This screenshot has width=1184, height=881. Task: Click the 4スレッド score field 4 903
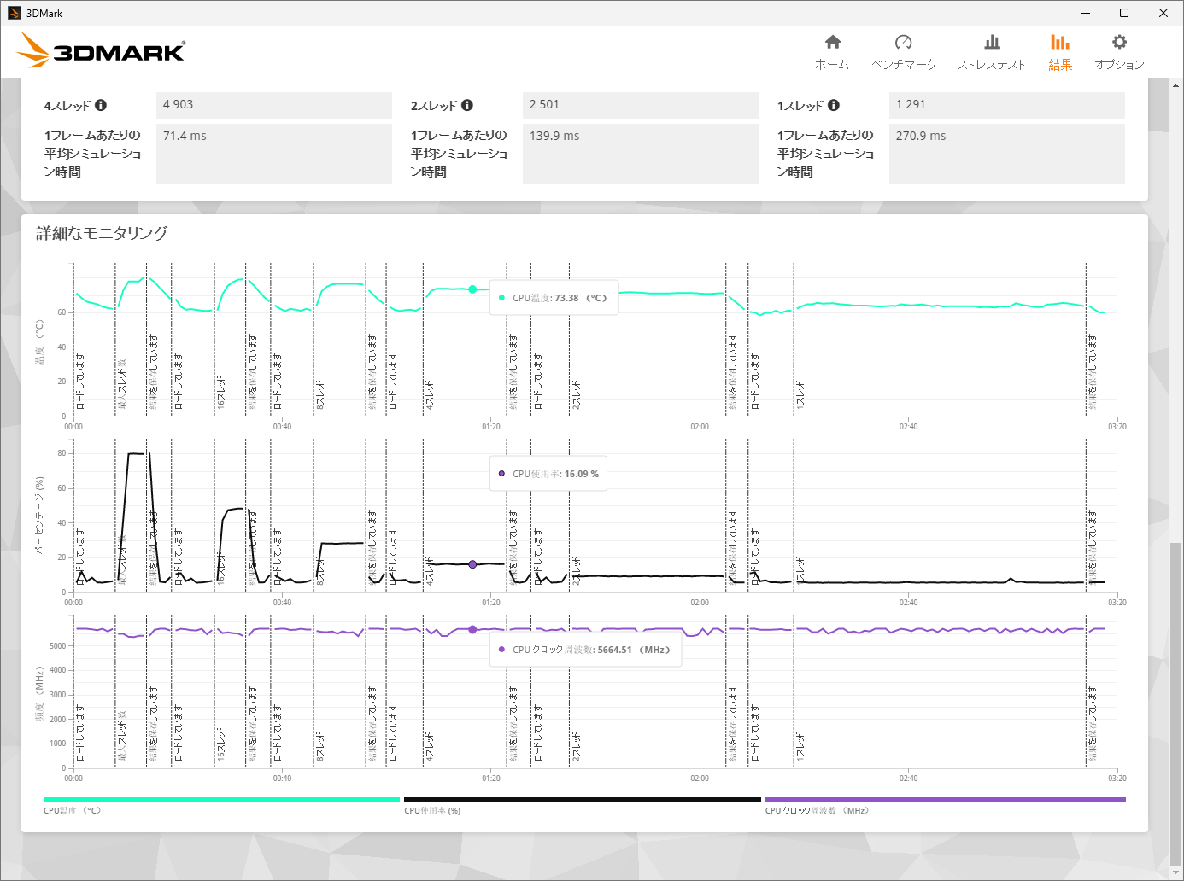[x=273, y=105]
